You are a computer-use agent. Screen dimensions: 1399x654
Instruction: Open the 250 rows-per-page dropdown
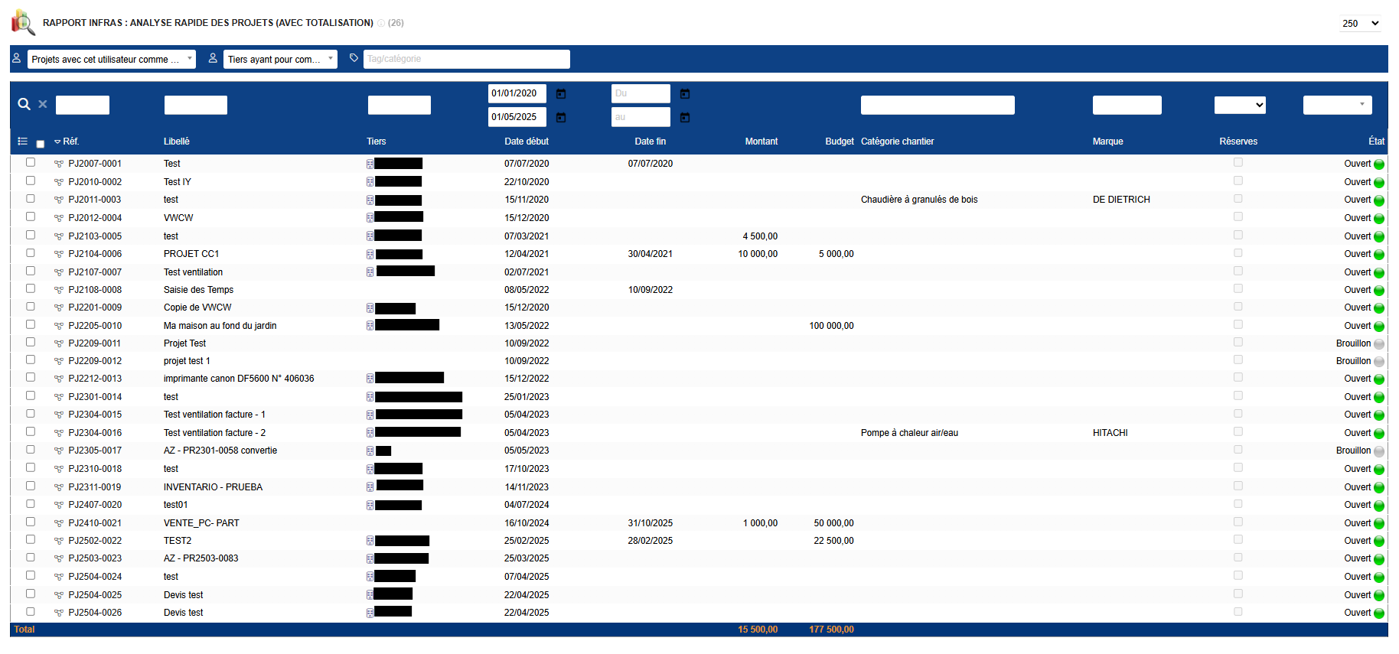tap(1361, 23)
